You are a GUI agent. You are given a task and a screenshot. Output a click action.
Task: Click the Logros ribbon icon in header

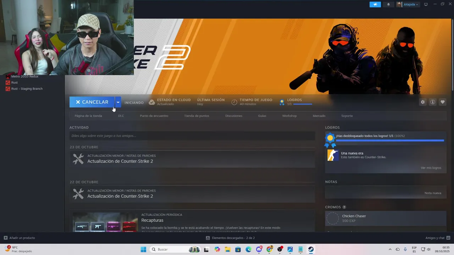click(282, 102)
